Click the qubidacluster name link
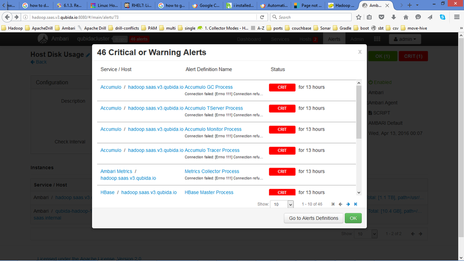Screen dimensions: 464x261 click(93, 39)
